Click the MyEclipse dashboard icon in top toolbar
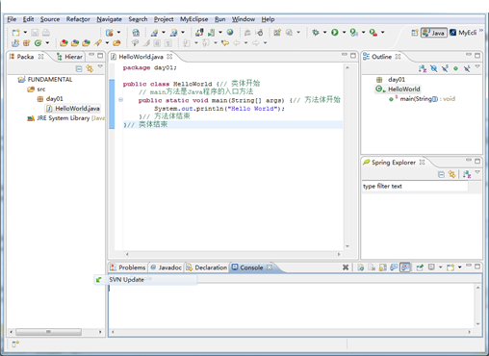The height and width of the screenshot is (356, 489). 136,33
